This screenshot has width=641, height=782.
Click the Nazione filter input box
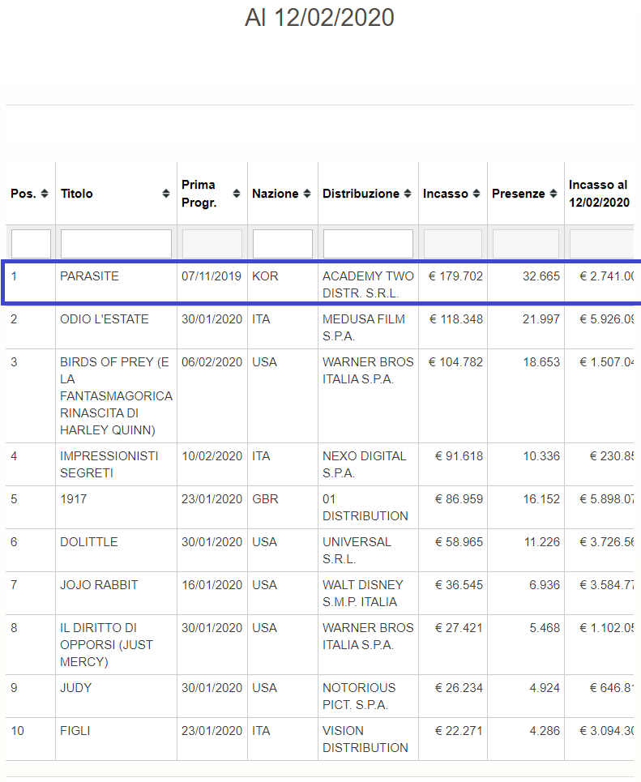pyautogui.click(x=283, y=244)
